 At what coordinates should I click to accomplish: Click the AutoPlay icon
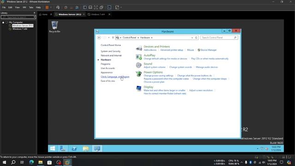[139, 57]
